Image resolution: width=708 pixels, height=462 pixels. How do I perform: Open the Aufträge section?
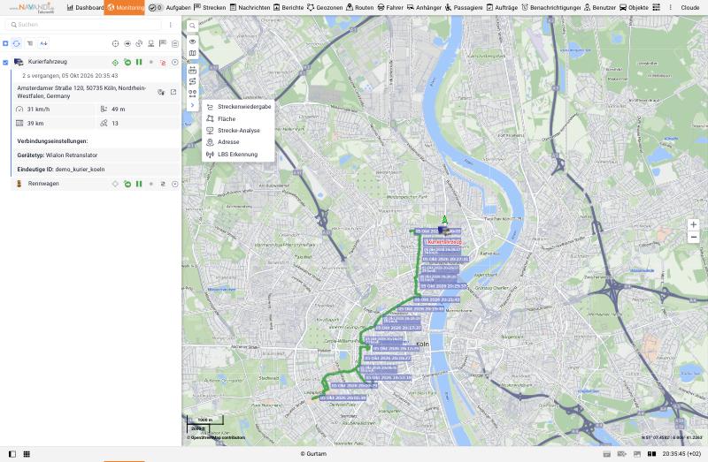click(x=502, y=8)
